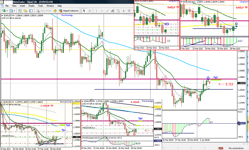Viewport: 249px width, 150px height.
Task: Open the Help menu
Action: point(59,6)
